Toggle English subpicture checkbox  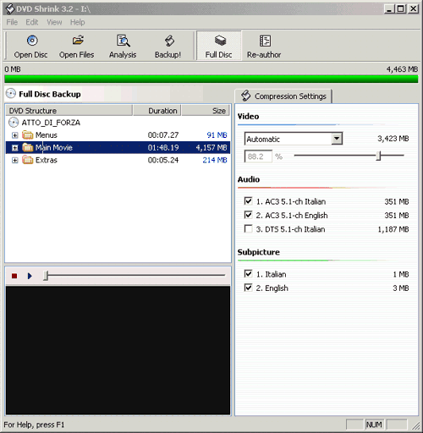pos(248,288)
